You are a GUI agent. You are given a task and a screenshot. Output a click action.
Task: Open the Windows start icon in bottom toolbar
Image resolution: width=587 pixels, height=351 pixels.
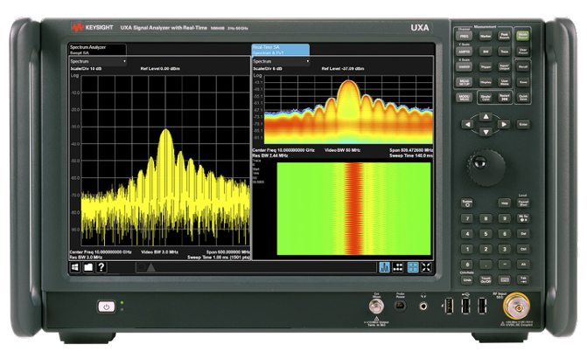tap(75, 267)
